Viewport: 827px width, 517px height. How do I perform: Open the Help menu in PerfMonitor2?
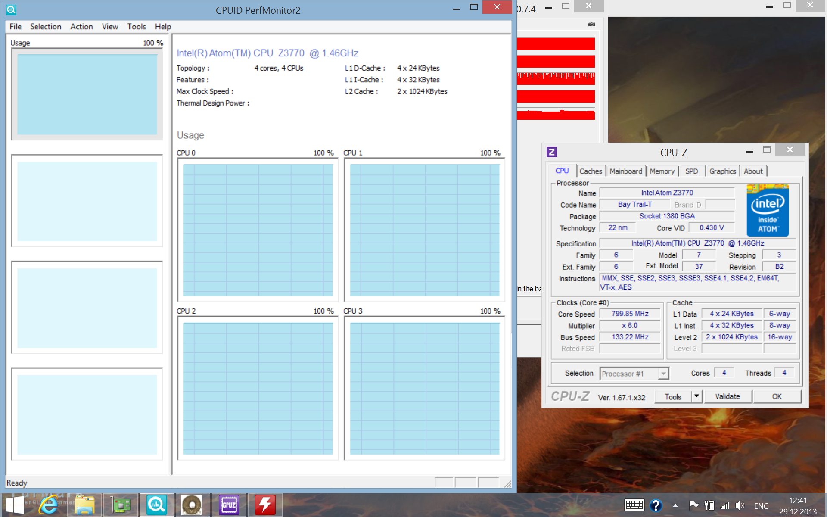pos(163,27)
